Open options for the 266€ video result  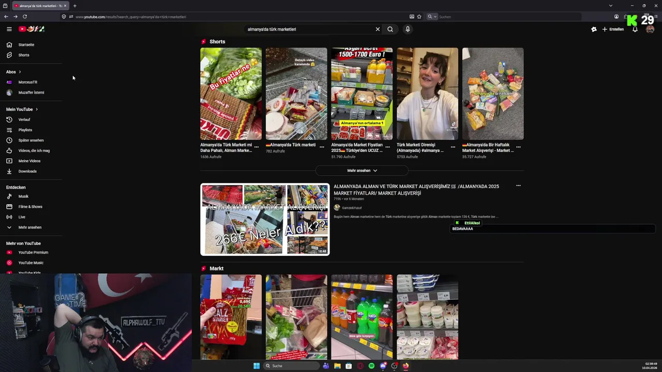518,186
